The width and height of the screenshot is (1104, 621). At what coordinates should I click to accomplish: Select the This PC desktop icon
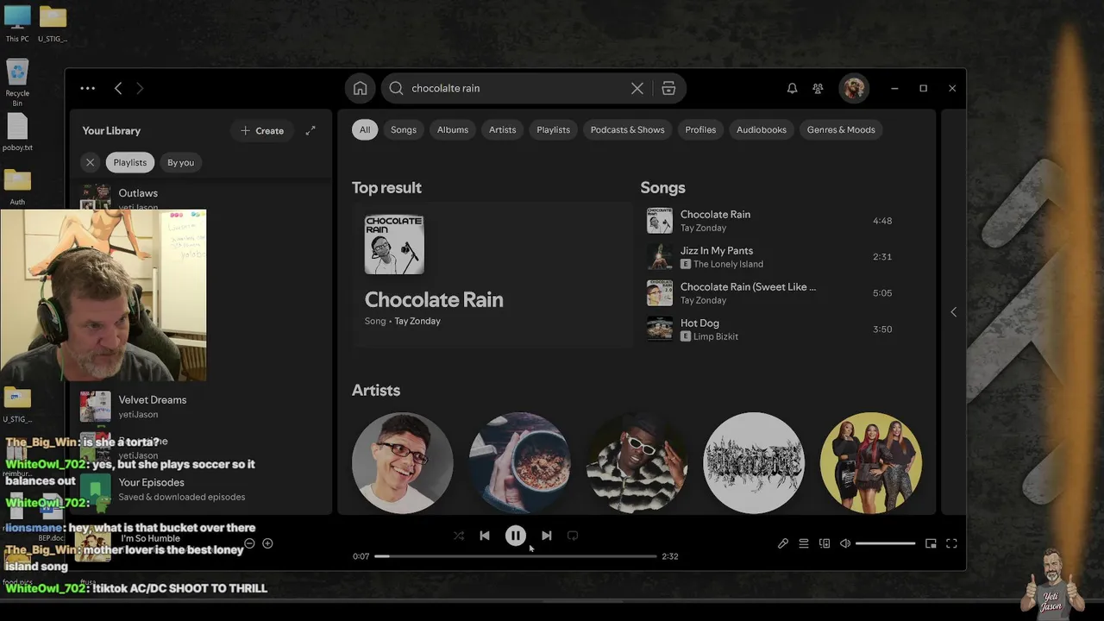[x=17, y=24]
